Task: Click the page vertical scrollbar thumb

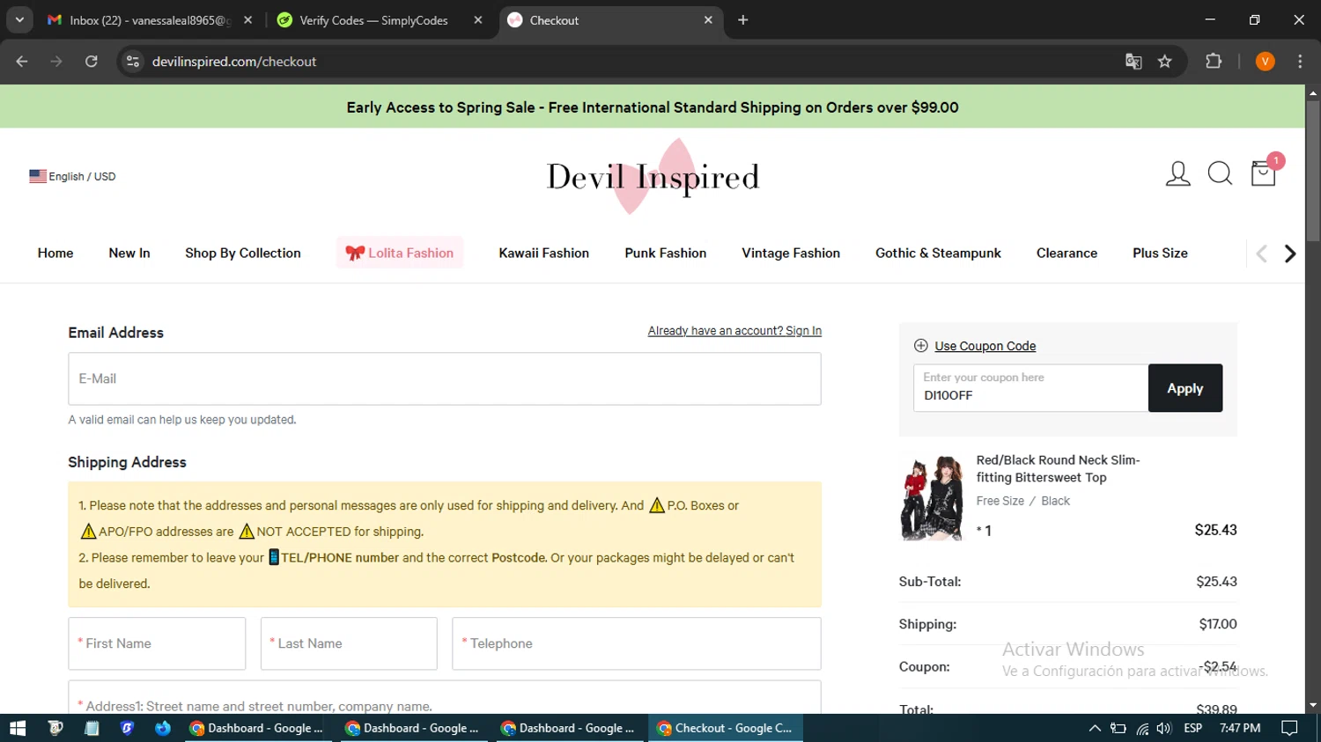Action: click(x=1313, y=172)
